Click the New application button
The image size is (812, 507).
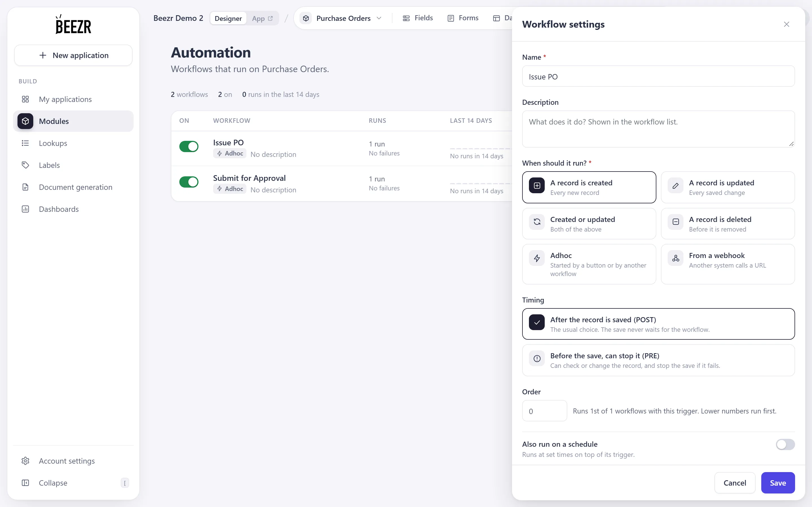(x=73, y=55)
